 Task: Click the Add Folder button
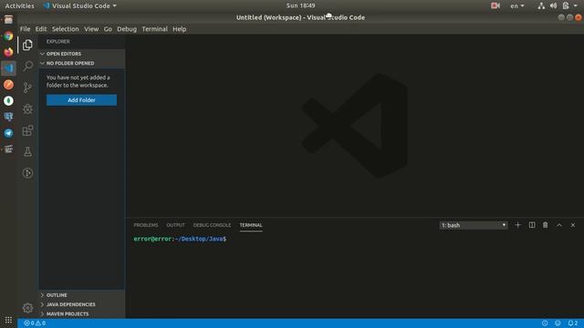pos(81,100)
